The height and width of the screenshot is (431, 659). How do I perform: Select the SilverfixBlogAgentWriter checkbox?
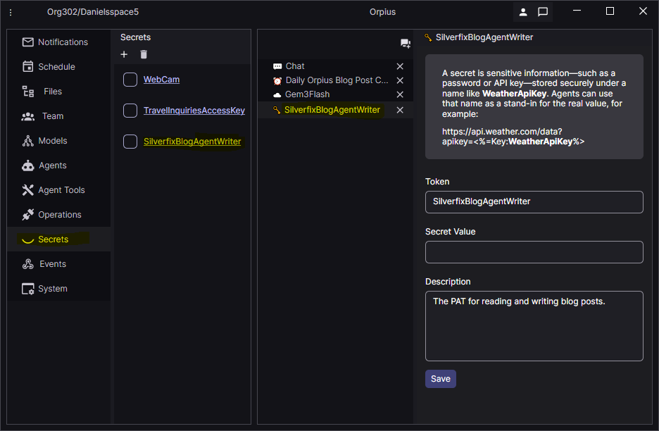tap(130, 142)
